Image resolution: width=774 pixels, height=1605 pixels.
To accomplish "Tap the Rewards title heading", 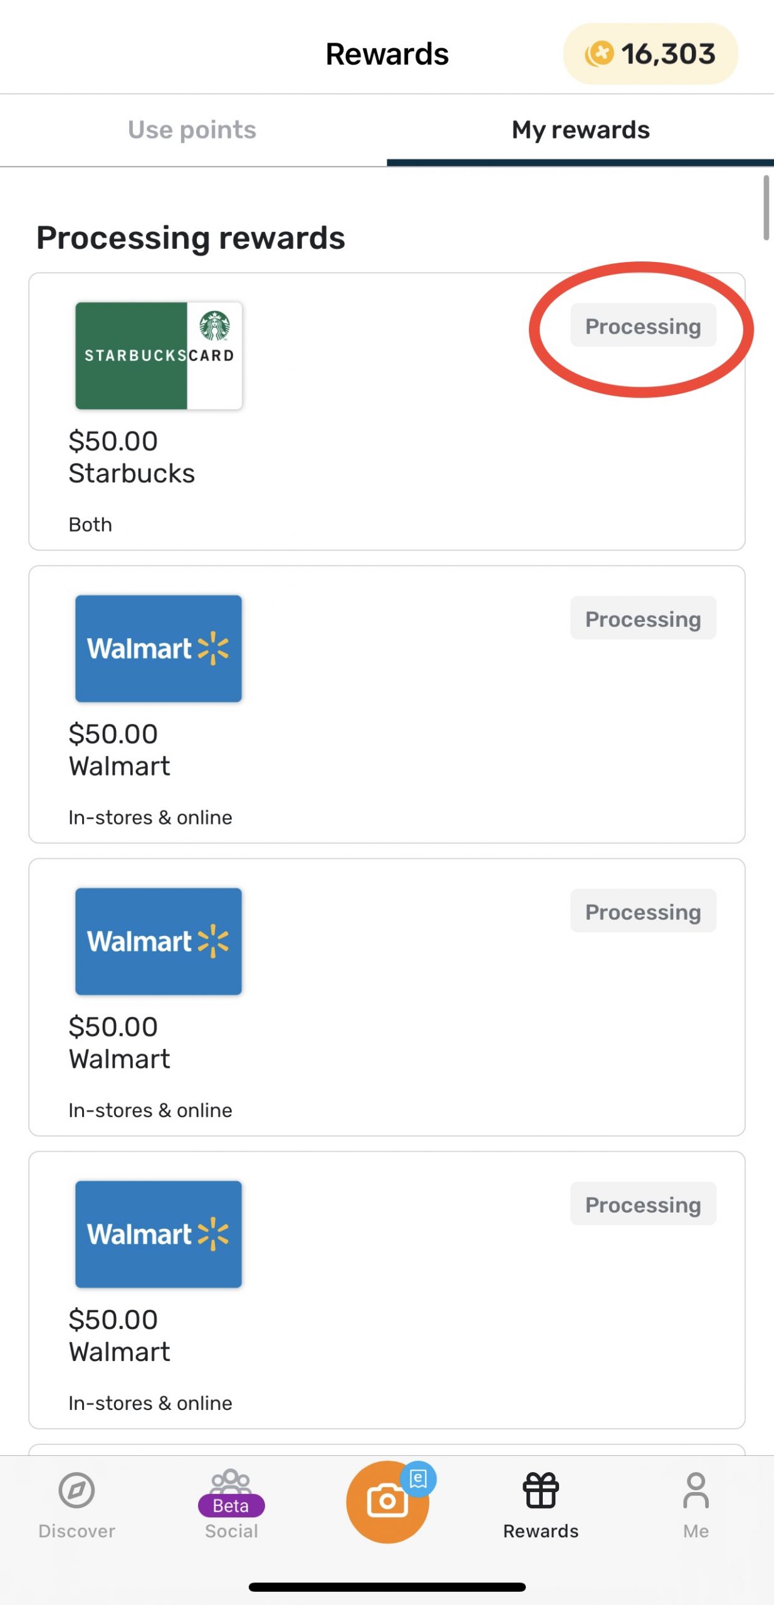I will pos(387,54).
